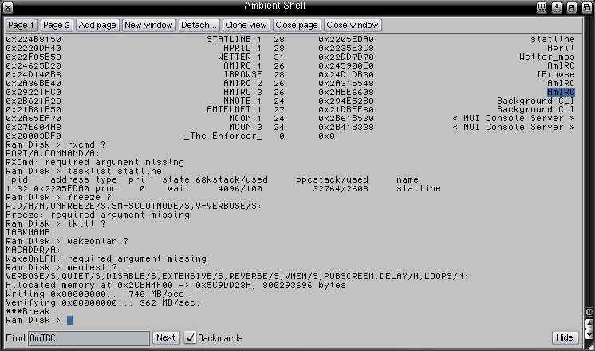The width and height of the screenshot is (595, 351).
Task: Click the 'IBrowse' task name on the right
Action: coord(556,74)
